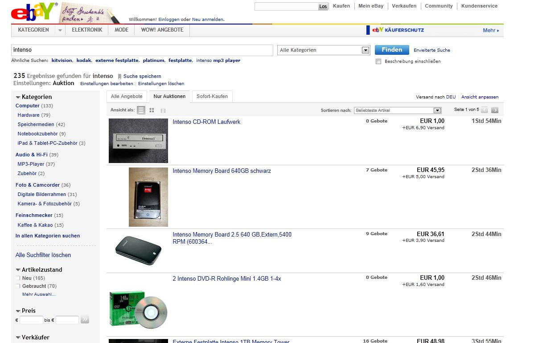Filter by MP3-Player subcategory
This screenshot has width=534, height=343.
pyautogui.click(x=31, y=164)
